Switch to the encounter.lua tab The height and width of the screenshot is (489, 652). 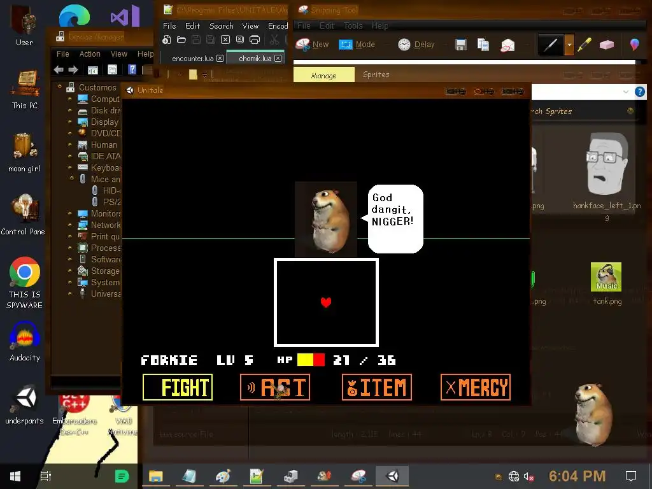click(x=192, y=59)
